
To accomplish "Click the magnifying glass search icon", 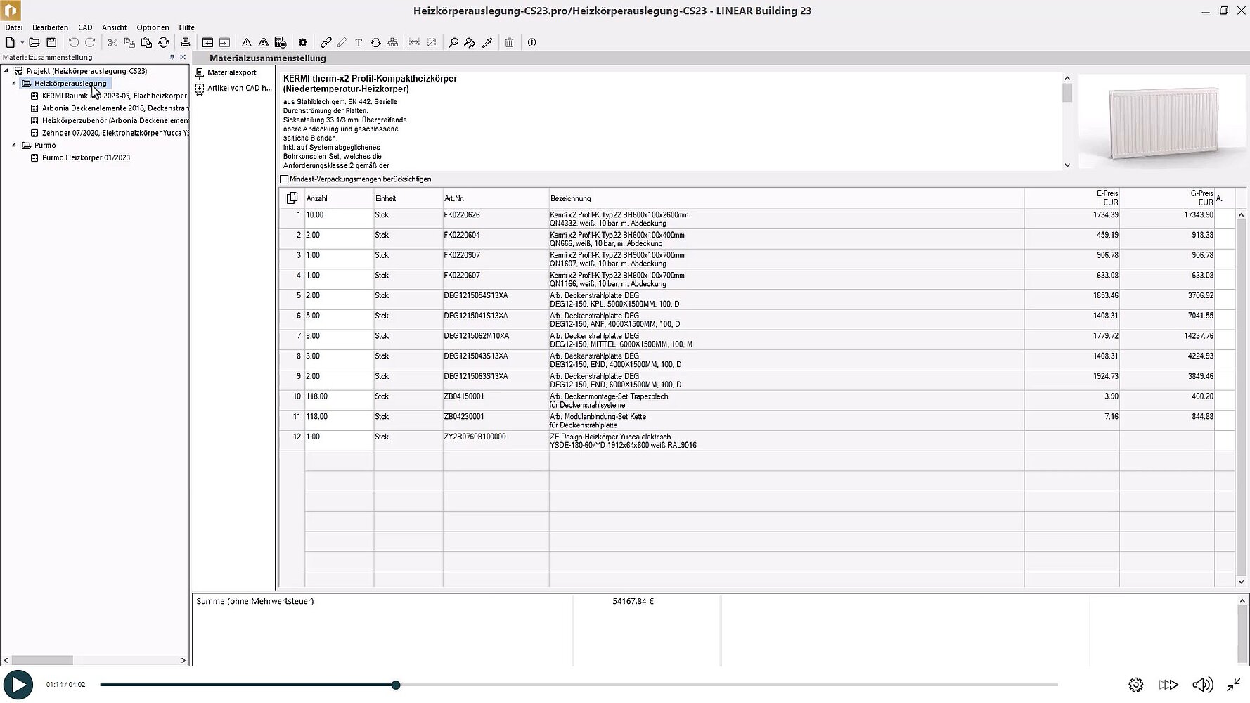I will pyautogui.click(x=453, y=43).
